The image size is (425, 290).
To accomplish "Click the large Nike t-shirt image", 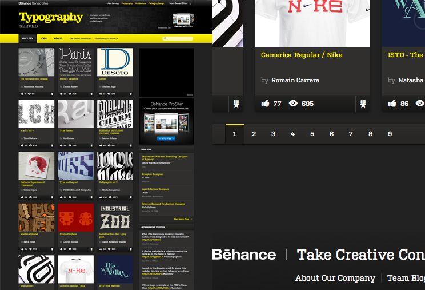I will [x=312, y=23].
